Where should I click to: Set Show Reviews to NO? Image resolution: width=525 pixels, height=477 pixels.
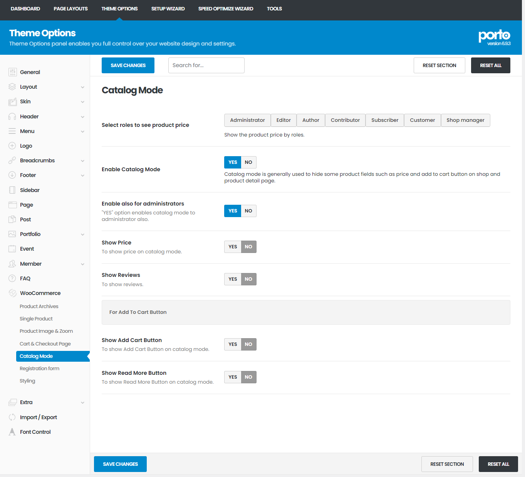coord(248,279)
